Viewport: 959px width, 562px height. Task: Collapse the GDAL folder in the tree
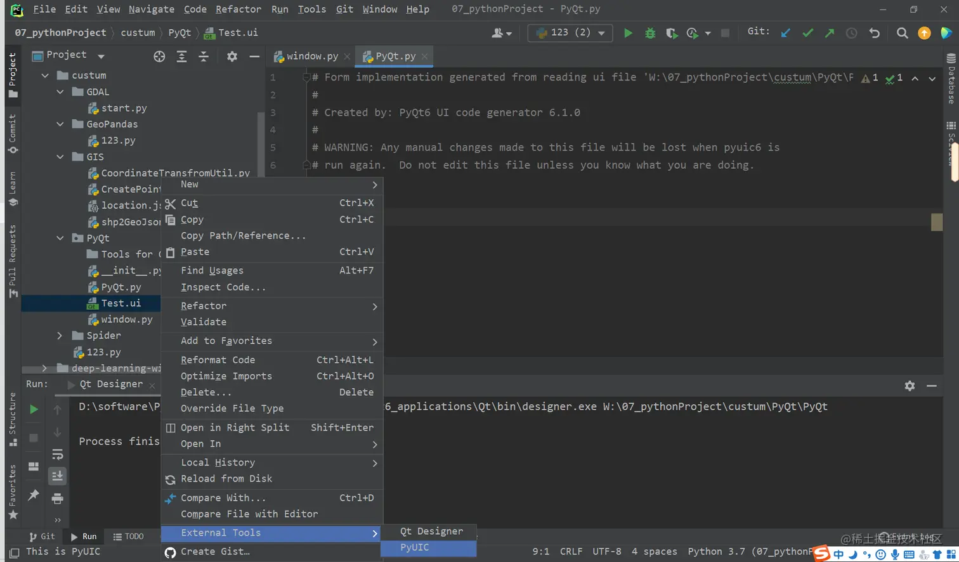(x=60, y=92)
